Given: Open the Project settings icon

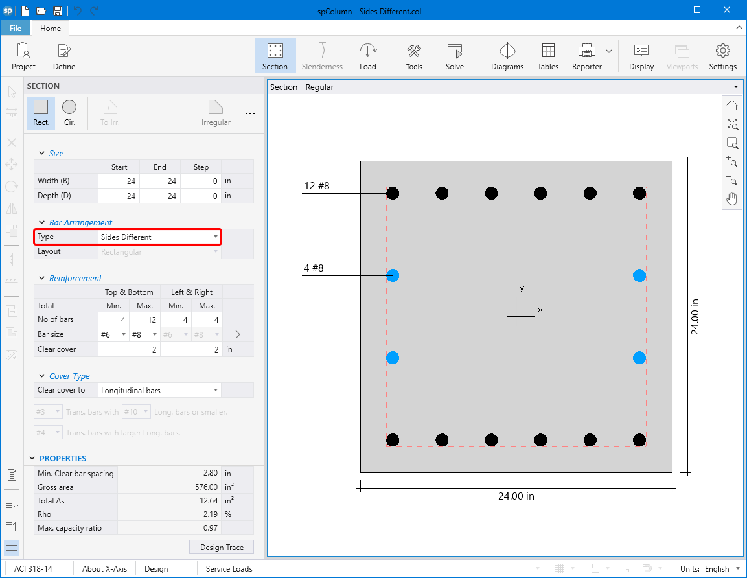Looking at the screenshot, I should [23, 56].
